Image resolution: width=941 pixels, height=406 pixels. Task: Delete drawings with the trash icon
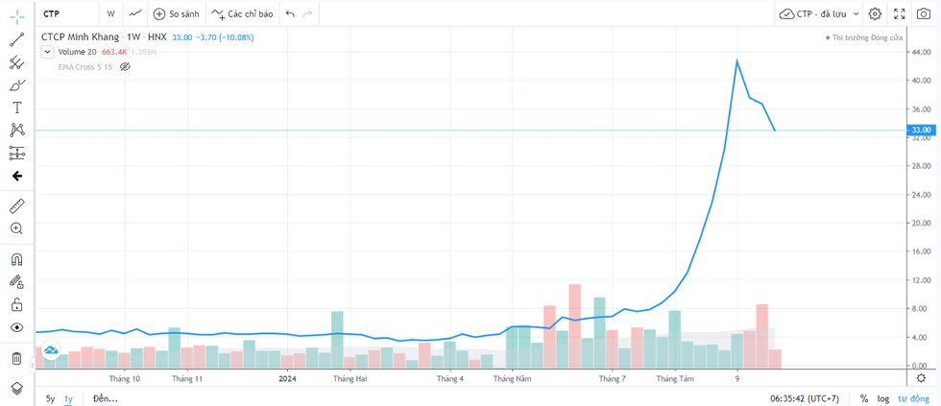point(16,358)
